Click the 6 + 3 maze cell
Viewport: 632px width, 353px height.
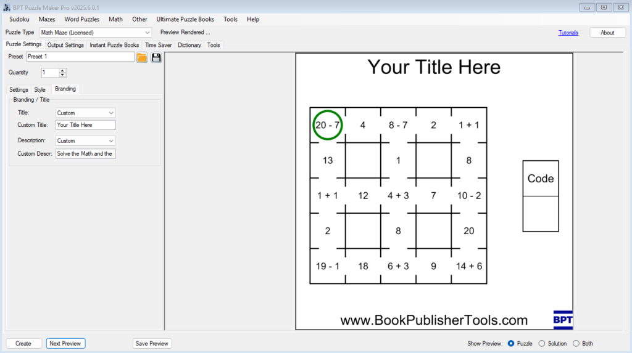click(x=398, y=266)
